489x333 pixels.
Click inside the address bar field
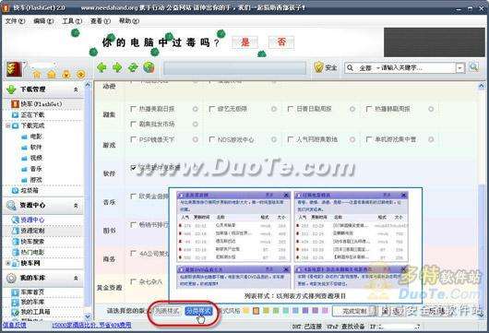coord(234,67)
